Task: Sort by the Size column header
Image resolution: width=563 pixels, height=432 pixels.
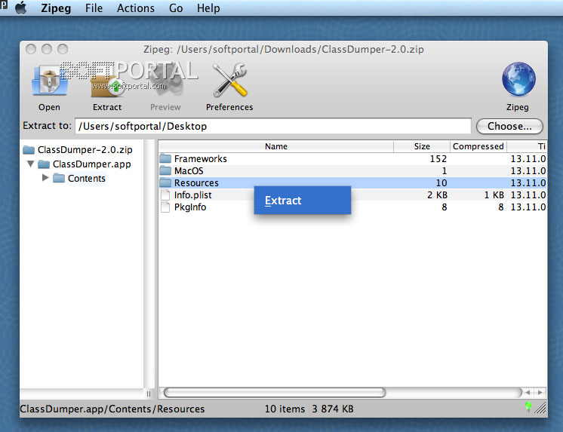Action: tap(422, 146)
